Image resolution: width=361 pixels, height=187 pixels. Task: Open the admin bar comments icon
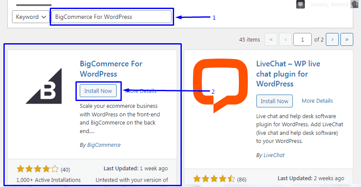point(301,4)
